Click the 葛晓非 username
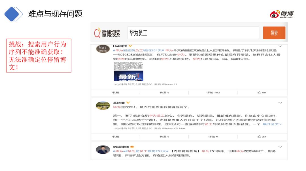This screenshot has width=306, height=171. 119,103
